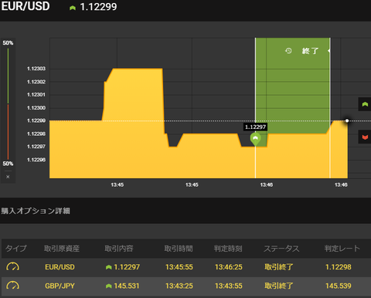Click the 判定レート column header
This screenshot has width=371, height=298.
tap(342, 249)
